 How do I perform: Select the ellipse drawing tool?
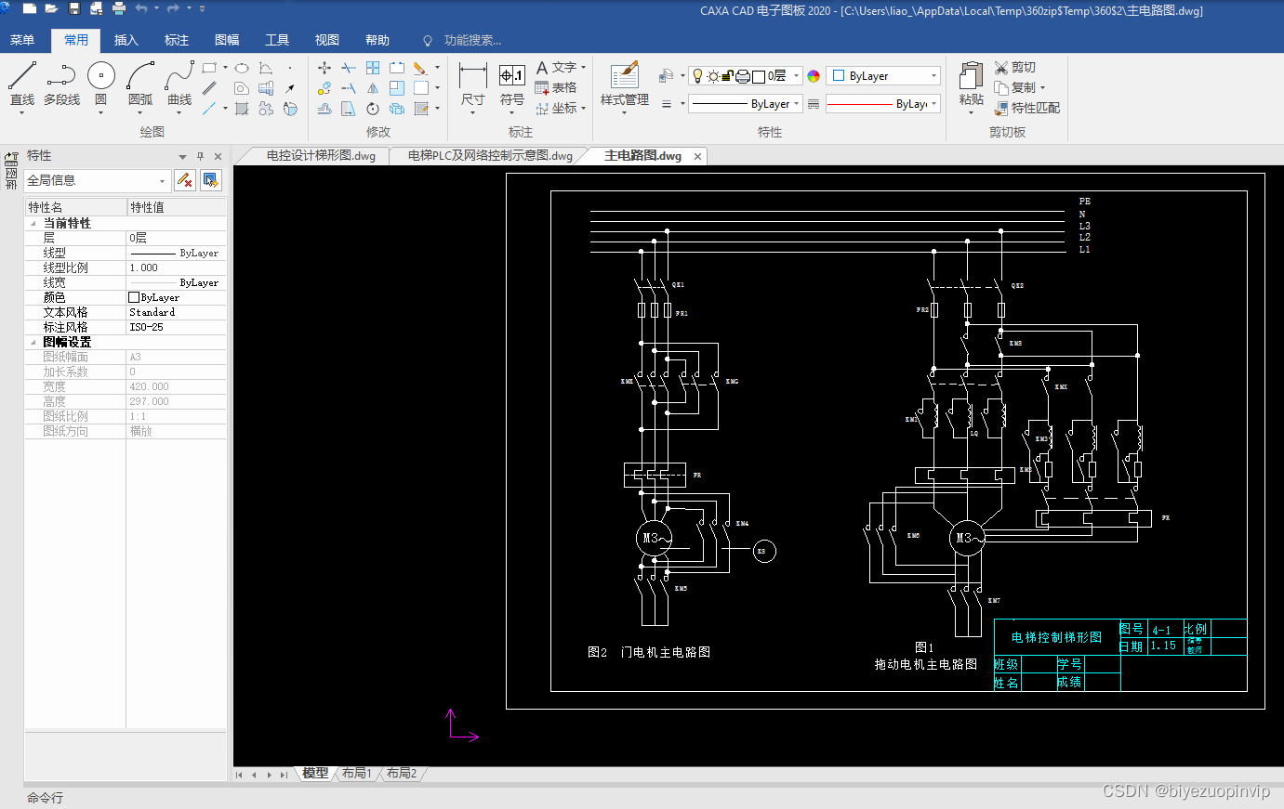(x=242, y=68)
